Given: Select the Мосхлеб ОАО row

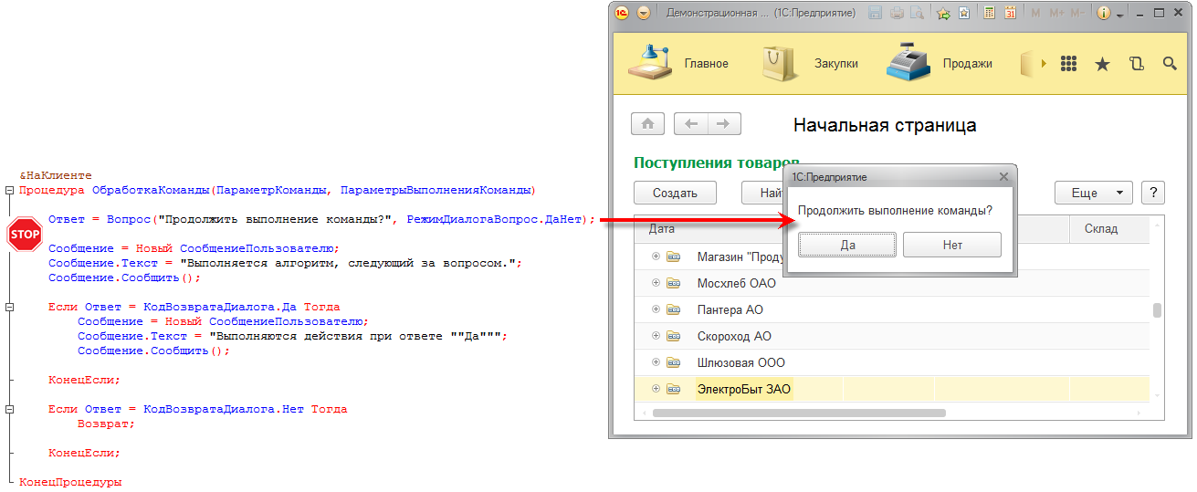Looking at the screenshot, I should [892, 283].
